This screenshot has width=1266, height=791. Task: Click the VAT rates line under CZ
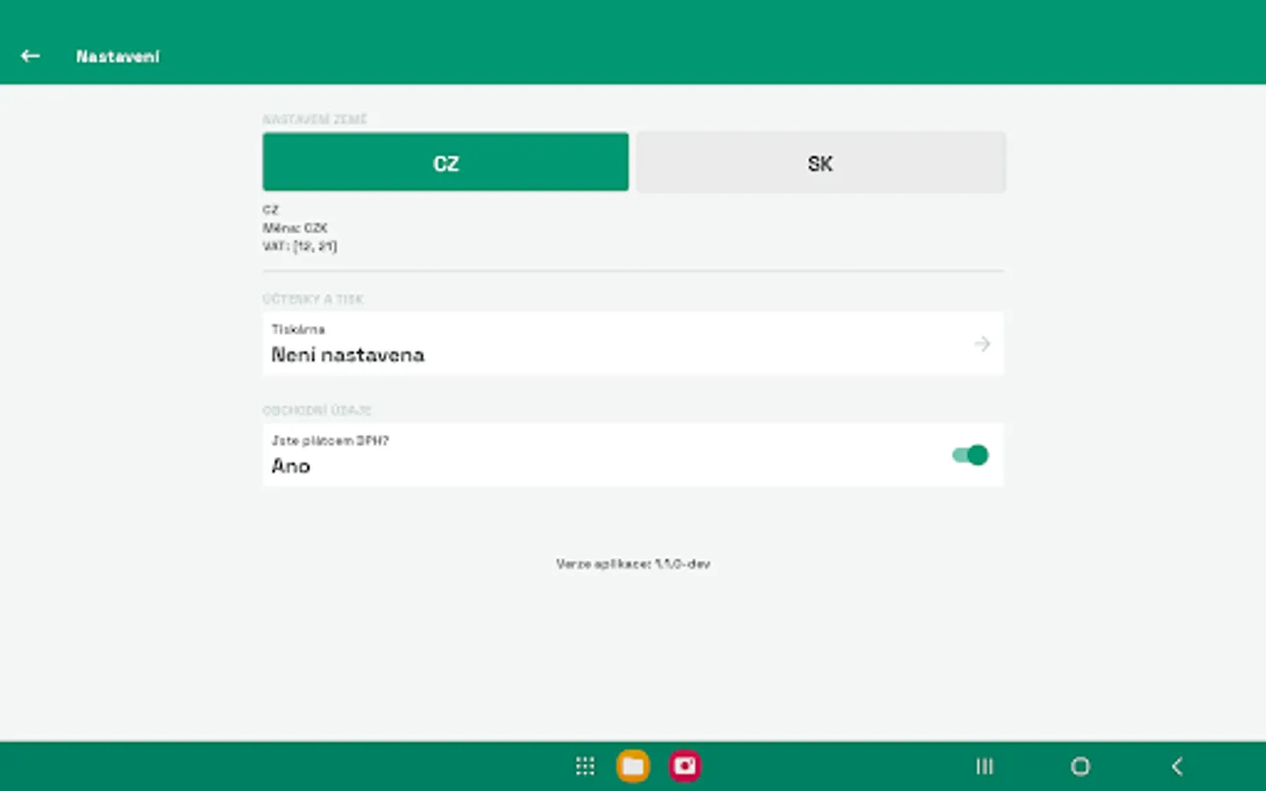(x=300, y=246)
